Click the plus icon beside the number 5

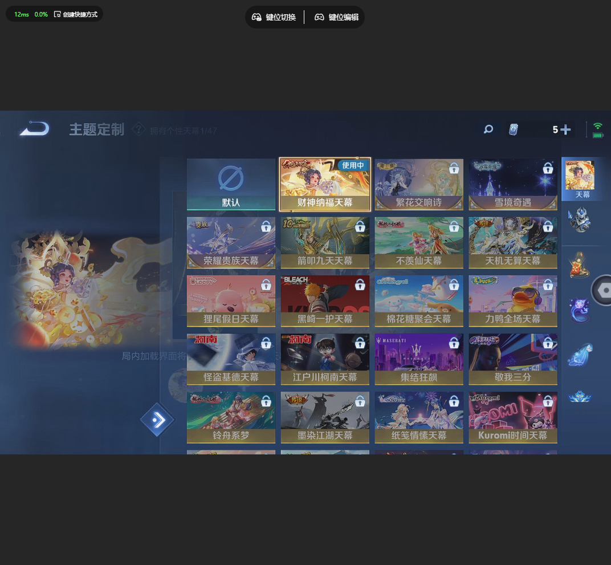[565, 129]
